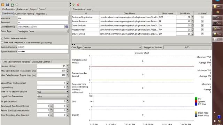This screenshot has width=223, height=125.
Task: Select the Load tab
Action: click(x=5, y=62)
